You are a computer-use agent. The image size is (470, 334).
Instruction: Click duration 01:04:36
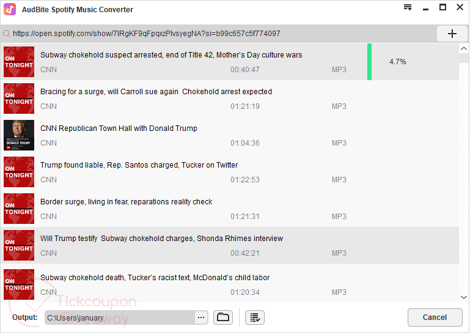coord(245,143)
